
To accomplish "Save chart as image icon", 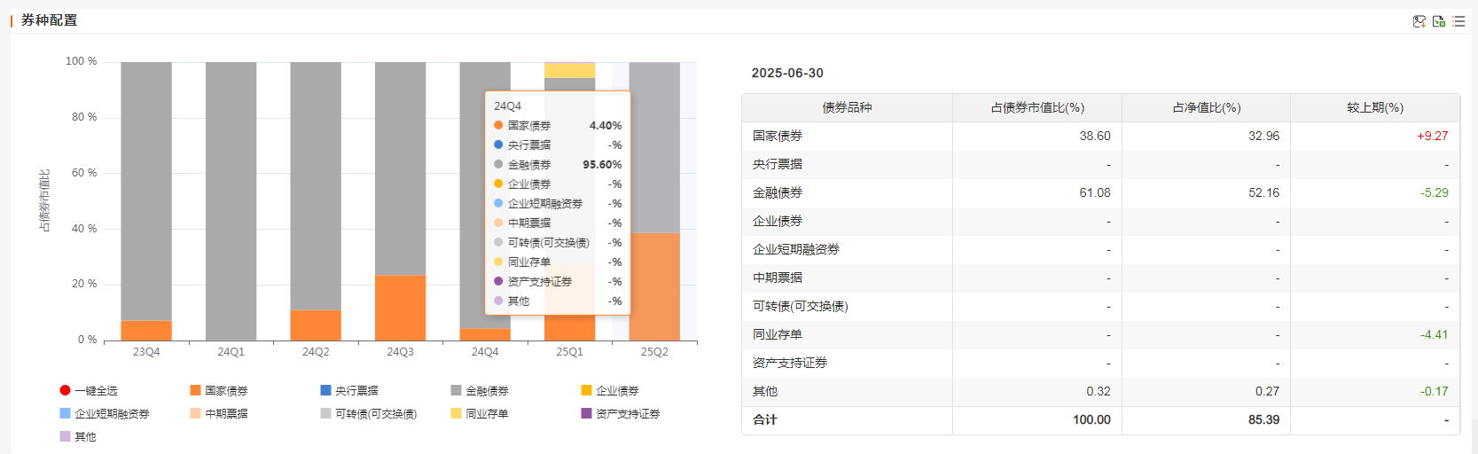I will pos(1419,21).
